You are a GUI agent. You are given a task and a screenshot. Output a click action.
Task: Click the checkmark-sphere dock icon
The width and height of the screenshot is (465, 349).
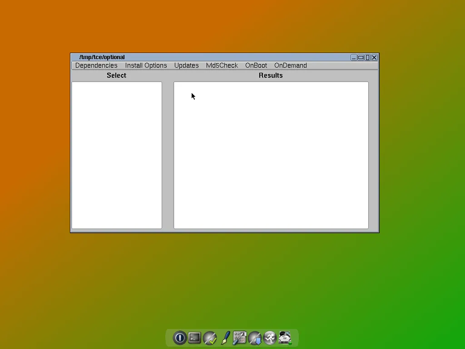coord(210,338)
